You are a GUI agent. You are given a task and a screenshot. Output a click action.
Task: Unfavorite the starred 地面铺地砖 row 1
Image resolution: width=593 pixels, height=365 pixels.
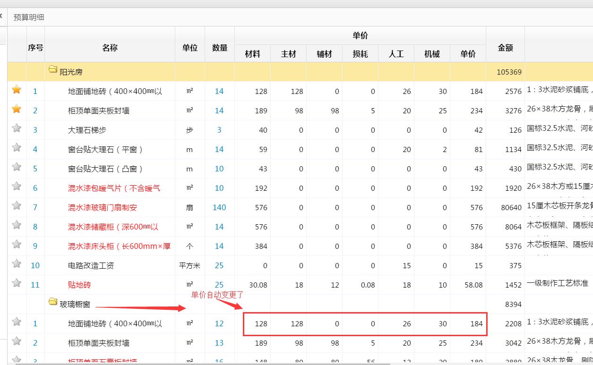pos(17,91)
